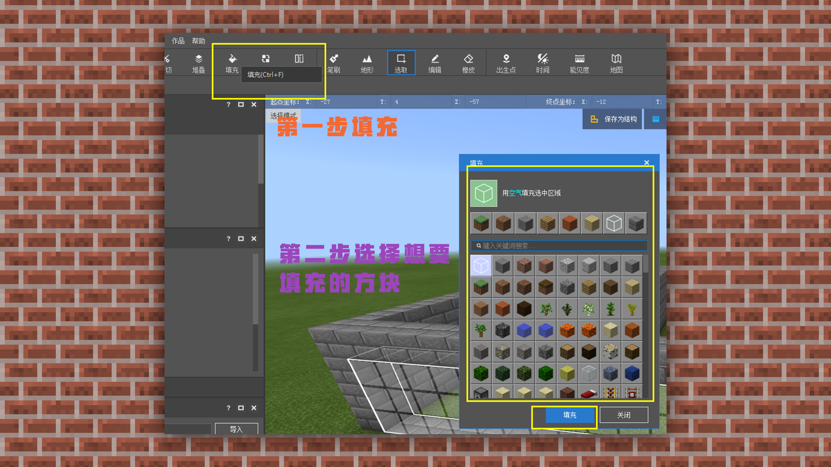Click the 导入 import button

point(236,429)
